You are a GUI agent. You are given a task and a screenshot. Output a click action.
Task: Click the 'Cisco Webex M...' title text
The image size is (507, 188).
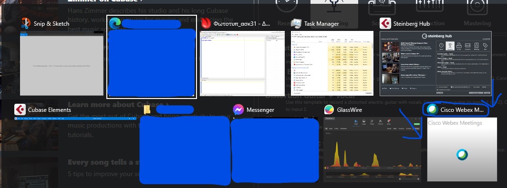click(x=462, y=110)
